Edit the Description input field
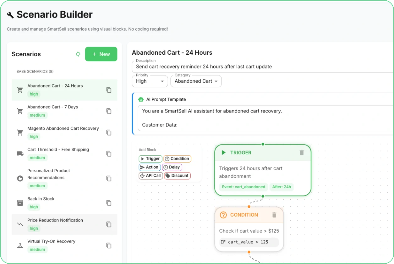 click(x=263, y=67)
